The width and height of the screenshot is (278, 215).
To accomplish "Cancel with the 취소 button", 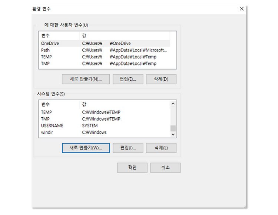I will coord(165,168).
